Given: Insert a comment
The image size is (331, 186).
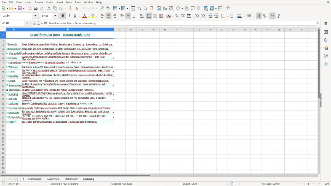Looking at the screenshot, I should coord(193,9).
